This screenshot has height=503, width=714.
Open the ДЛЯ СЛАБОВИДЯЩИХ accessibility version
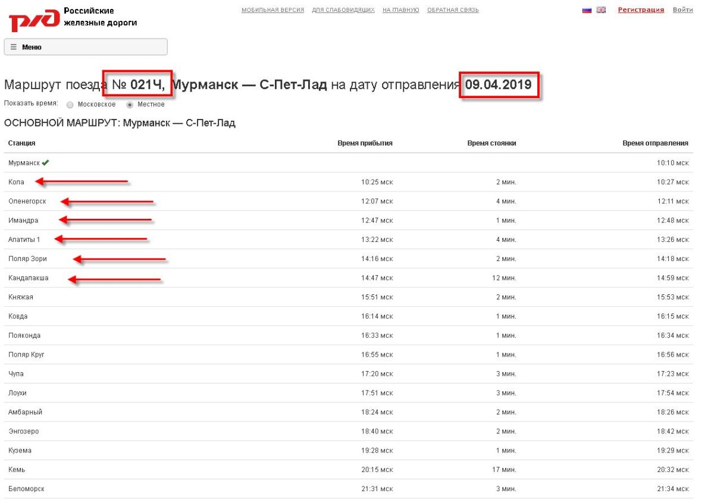(x=344, y=10)
